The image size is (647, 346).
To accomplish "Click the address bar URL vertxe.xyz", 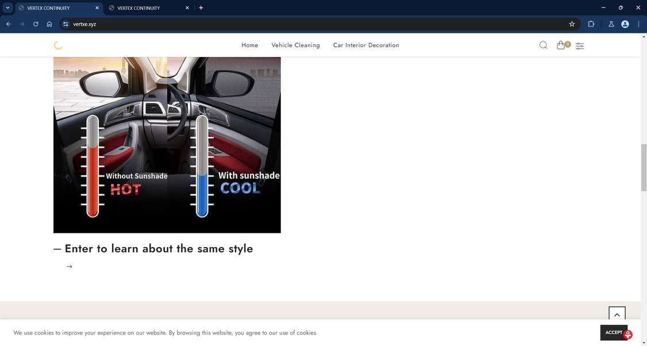I will [x=84, y=24].
